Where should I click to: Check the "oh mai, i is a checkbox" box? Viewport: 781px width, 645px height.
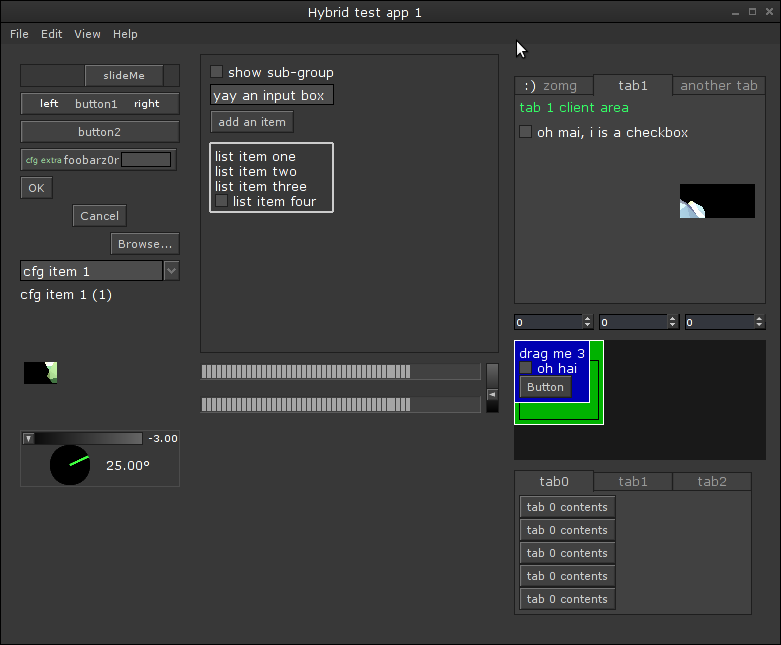(526, 132)
